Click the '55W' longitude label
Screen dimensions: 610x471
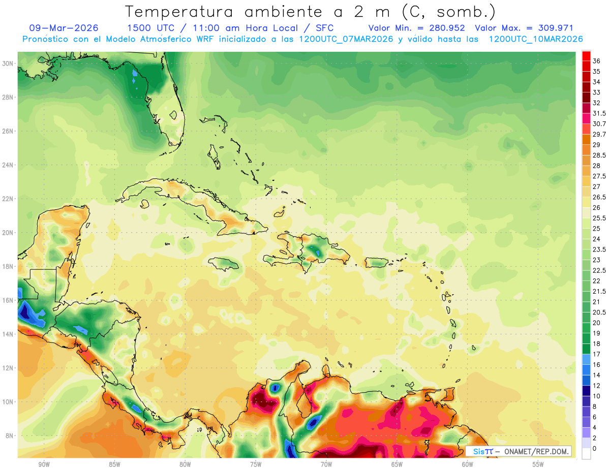[x=538, y=464]
